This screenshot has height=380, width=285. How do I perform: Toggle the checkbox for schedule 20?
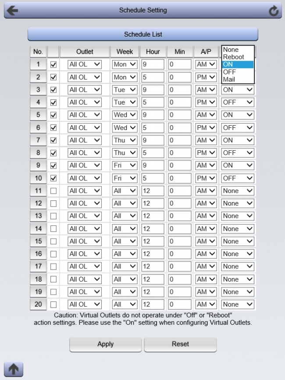coord(53,304)
